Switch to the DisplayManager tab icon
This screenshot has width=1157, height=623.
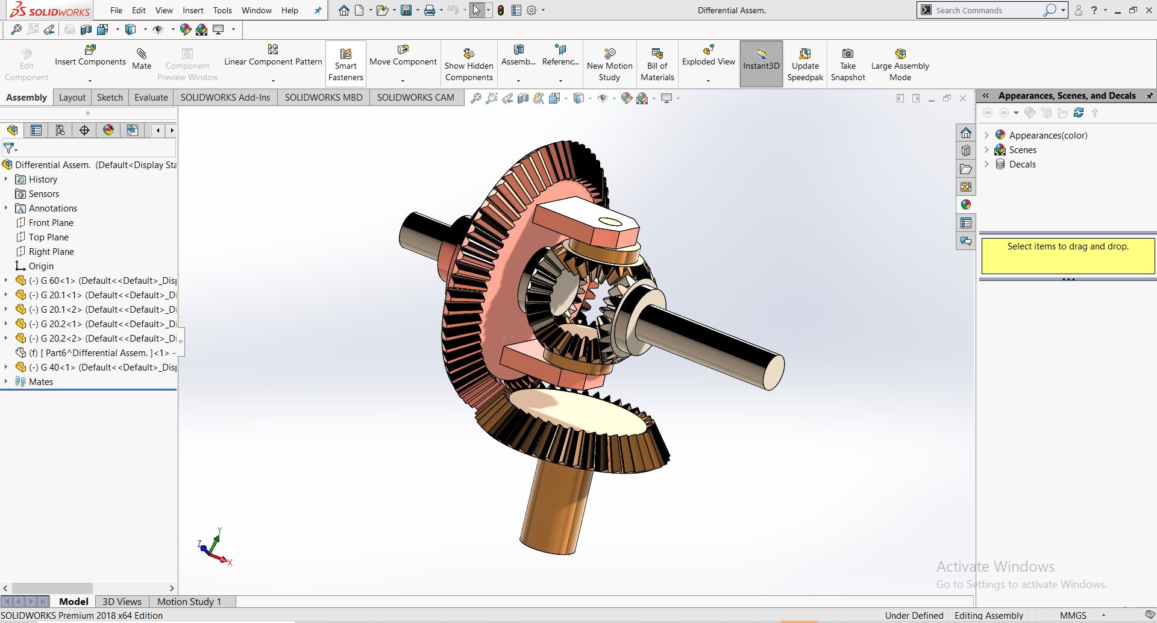(x=108, y=130)
